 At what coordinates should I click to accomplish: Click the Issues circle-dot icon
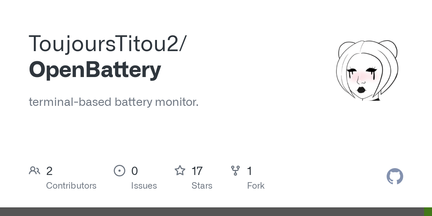point(120,171)
